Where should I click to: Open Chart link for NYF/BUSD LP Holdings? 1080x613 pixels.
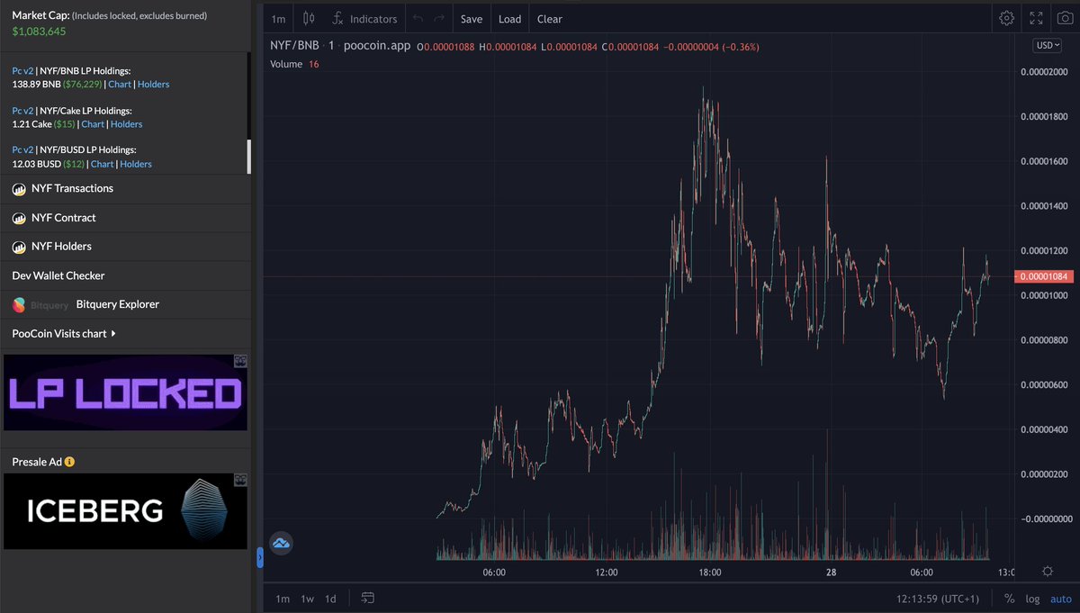pyautogui.click(x=103, y=164)
